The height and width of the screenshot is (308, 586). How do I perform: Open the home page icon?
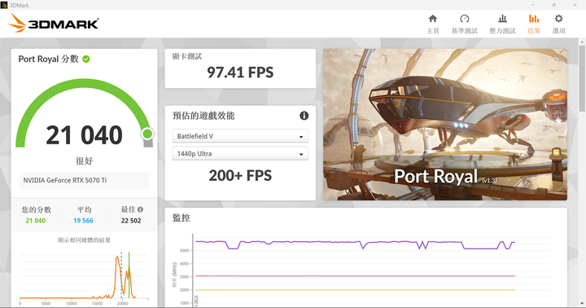point(433,19)
